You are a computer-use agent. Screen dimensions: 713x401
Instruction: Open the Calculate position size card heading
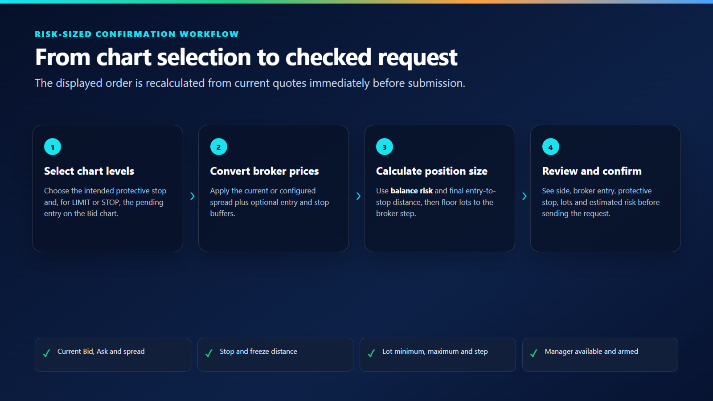(432, 171)
